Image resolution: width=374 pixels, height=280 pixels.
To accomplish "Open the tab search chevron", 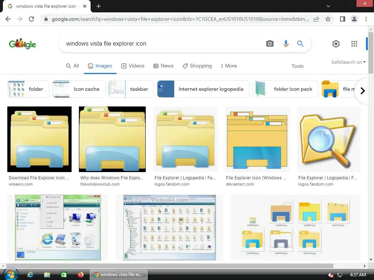I will click(328, 6).
